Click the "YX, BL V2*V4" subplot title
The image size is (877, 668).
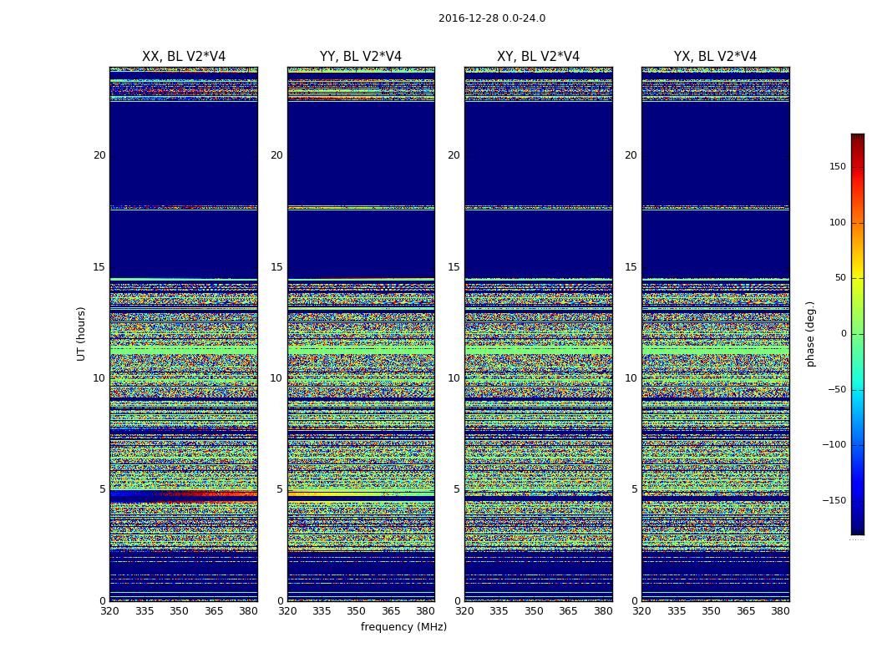pos(715,57)
